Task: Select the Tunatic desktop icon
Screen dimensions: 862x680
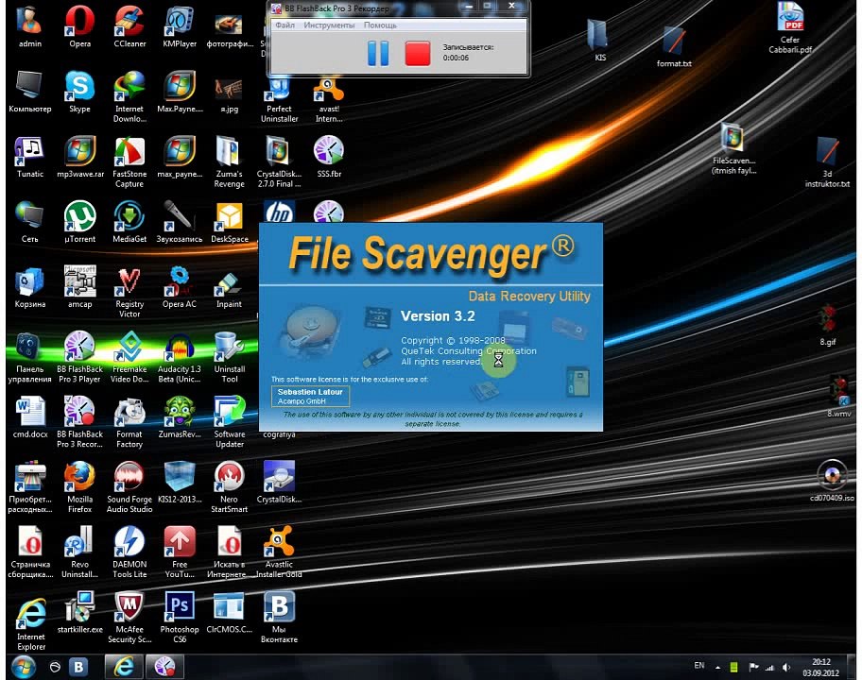Action: [29, 157]
